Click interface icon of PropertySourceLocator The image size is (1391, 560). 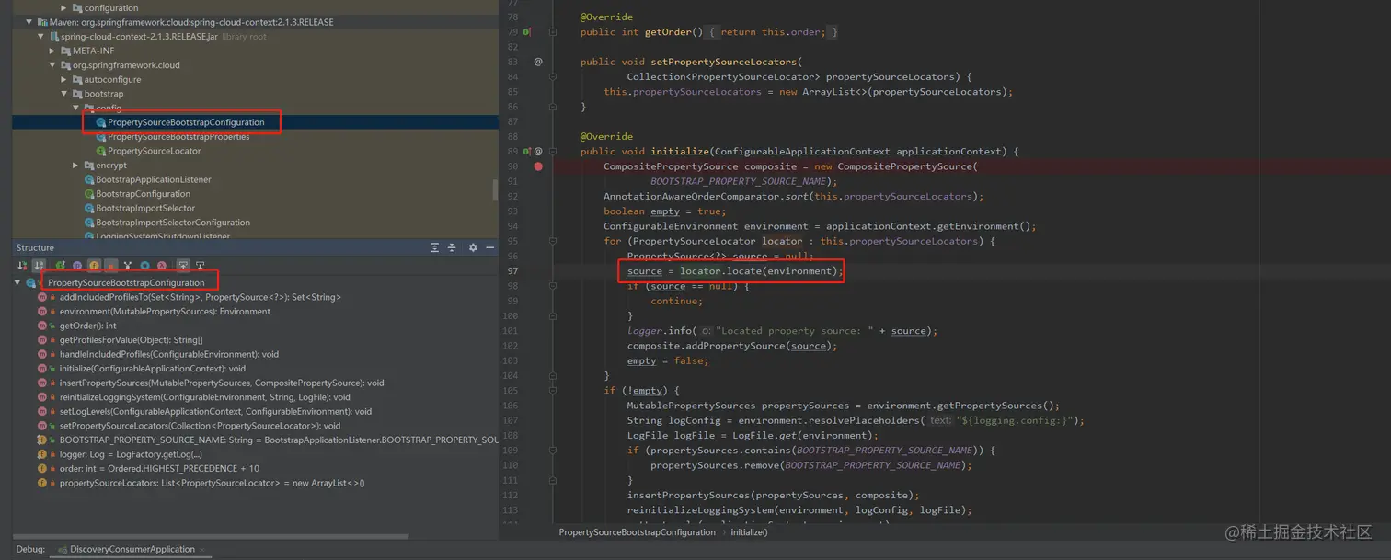101,151
